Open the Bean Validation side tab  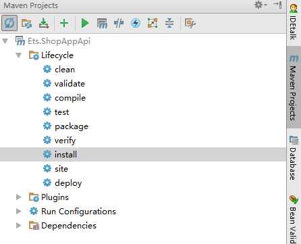(x=294, y=219)
